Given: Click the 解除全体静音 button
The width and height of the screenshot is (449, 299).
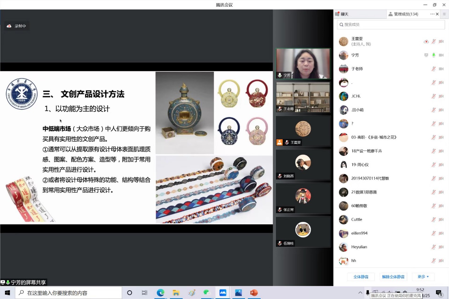Looking at the screenshot, I should coord(393,277).
